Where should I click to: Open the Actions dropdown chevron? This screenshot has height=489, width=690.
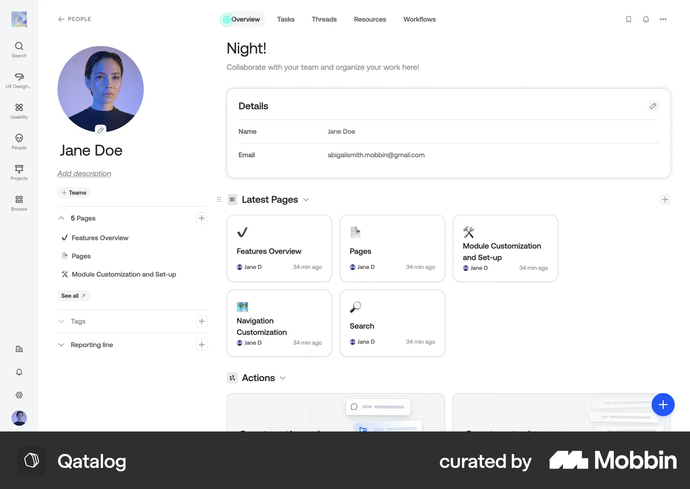pyautogui.click(x=283, y=378)
